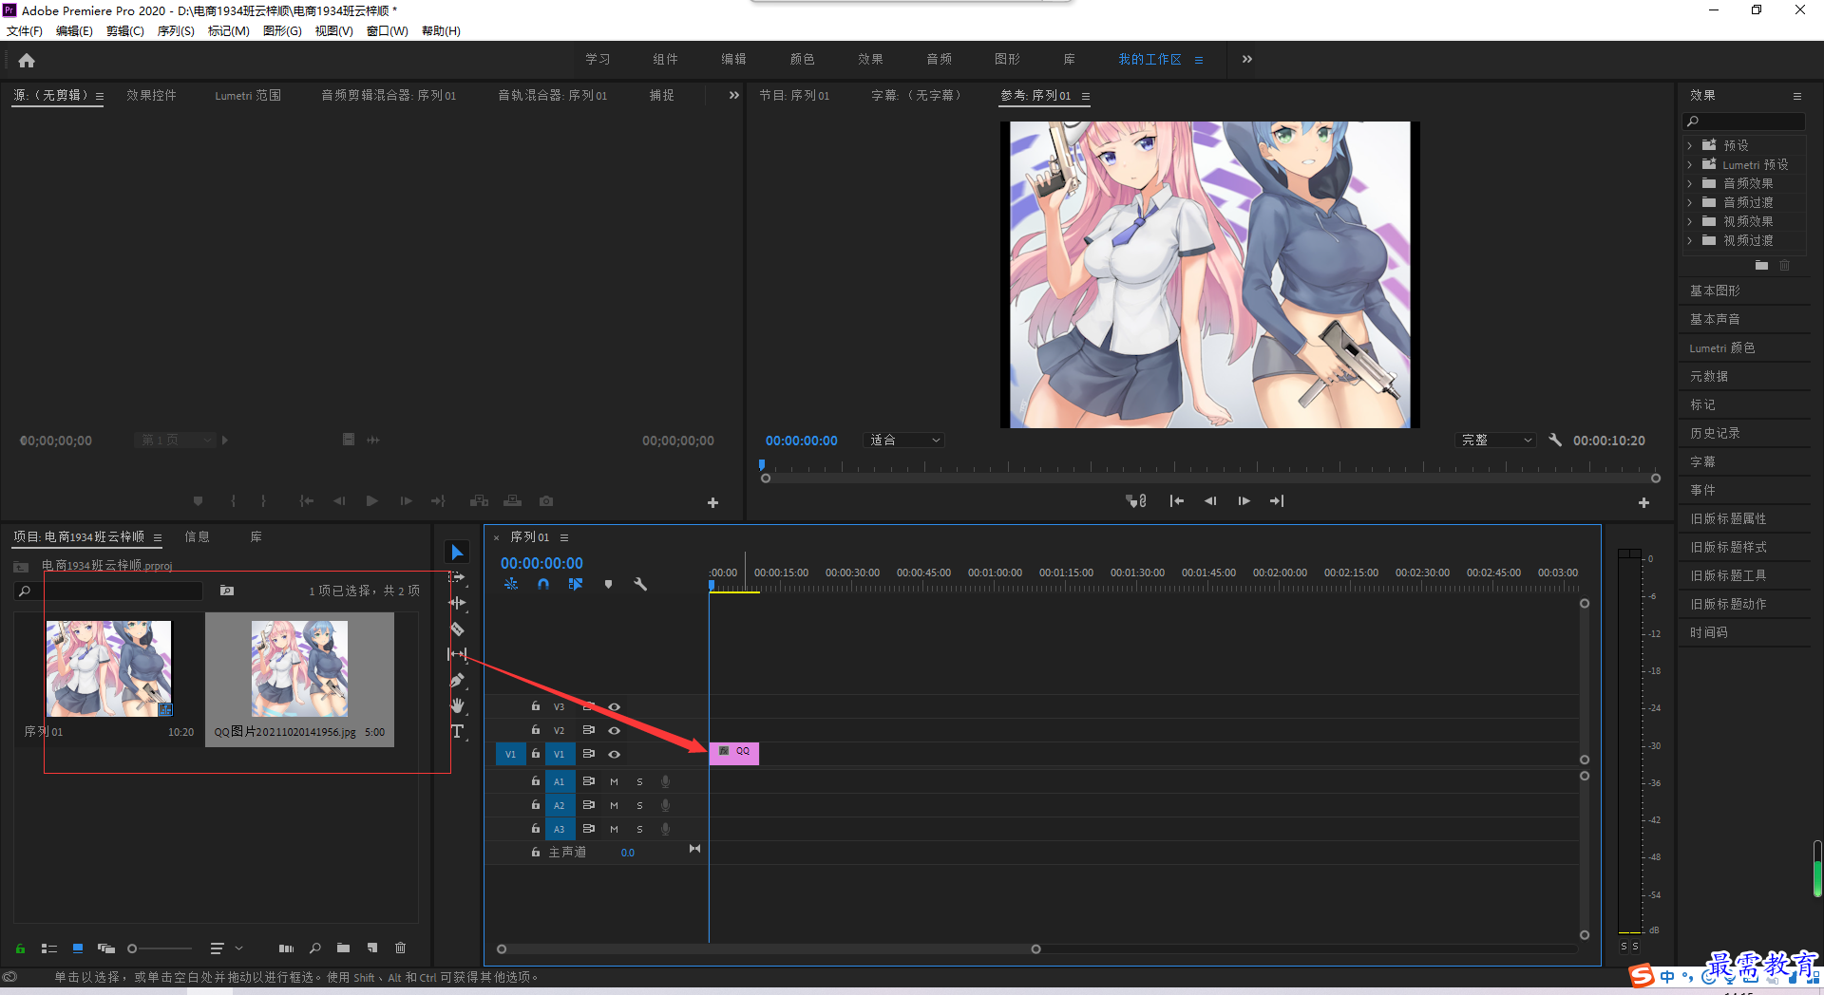The image size is (1824, 995).
Task: Open reference monitor button editor plus
Action: coord(1643,502)
